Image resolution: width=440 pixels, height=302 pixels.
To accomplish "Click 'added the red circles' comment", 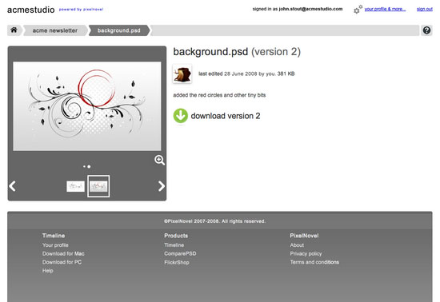I will tap(219, 95).
